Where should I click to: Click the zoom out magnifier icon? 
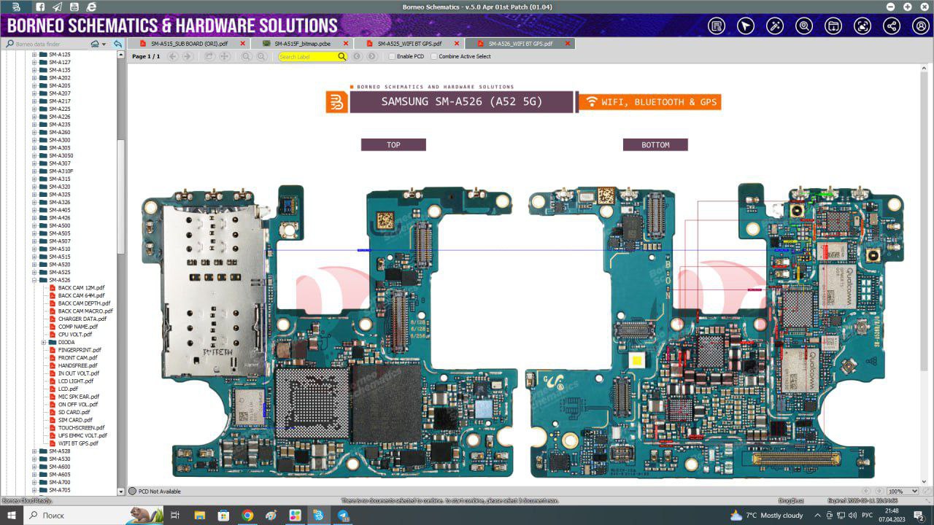pos(246,56)
